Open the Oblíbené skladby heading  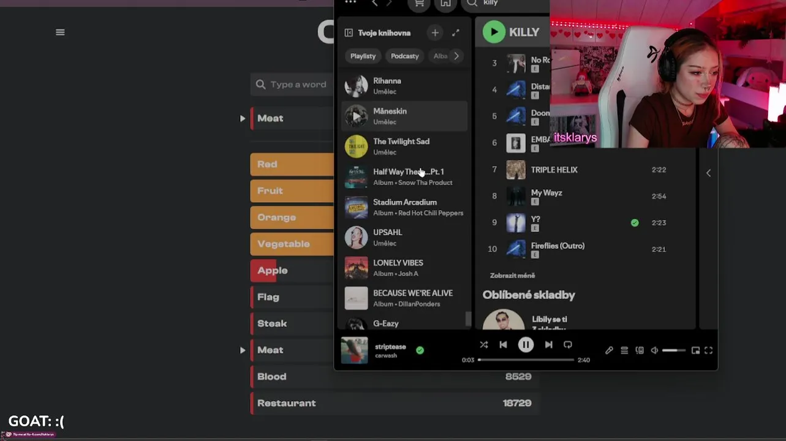[529, 295]
